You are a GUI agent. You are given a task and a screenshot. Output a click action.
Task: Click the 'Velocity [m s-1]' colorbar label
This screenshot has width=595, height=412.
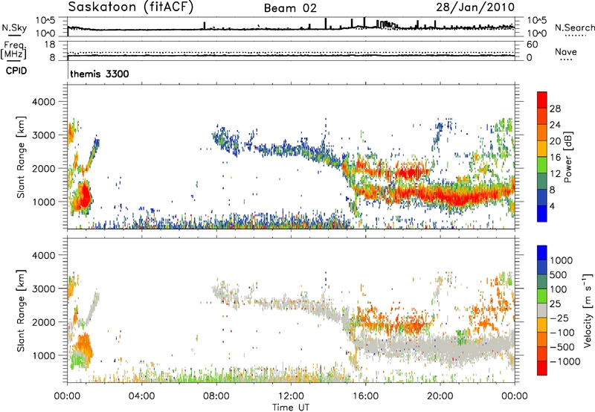588,310
